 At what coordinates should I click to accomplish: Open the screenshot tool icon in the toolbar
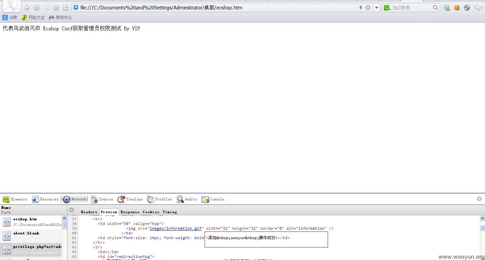[x=447, y=7]
